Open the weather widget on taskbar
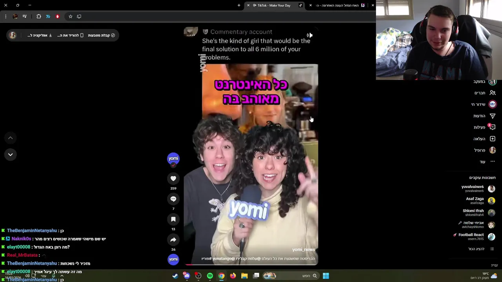 point(484,276)
